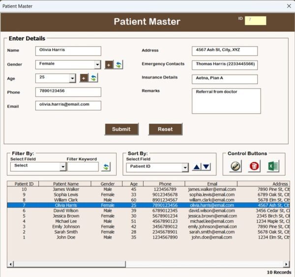Viewport: 295px width, 277px height.
Task: Select the William Clark row
Action: (148, 200)
